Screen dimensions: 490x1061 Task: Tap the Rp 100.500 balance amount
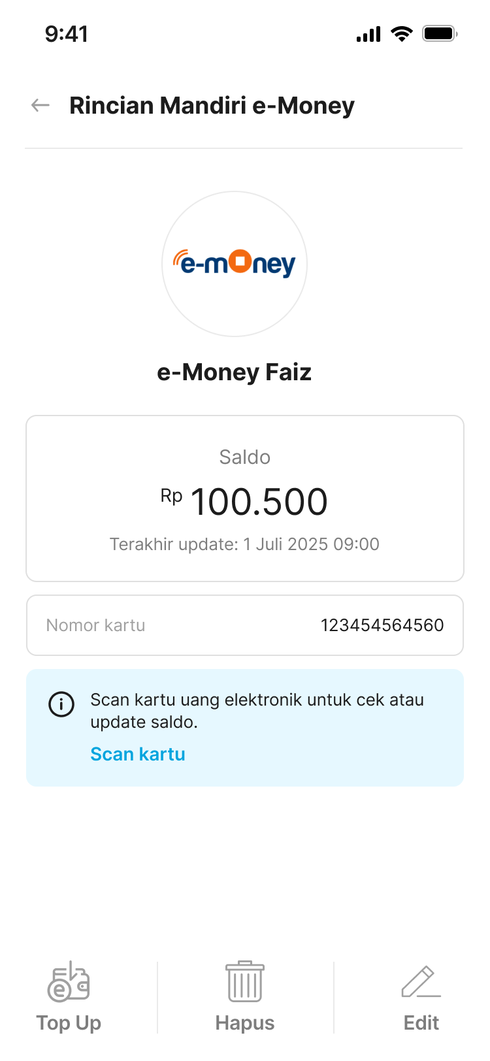(x=245, y=502)
